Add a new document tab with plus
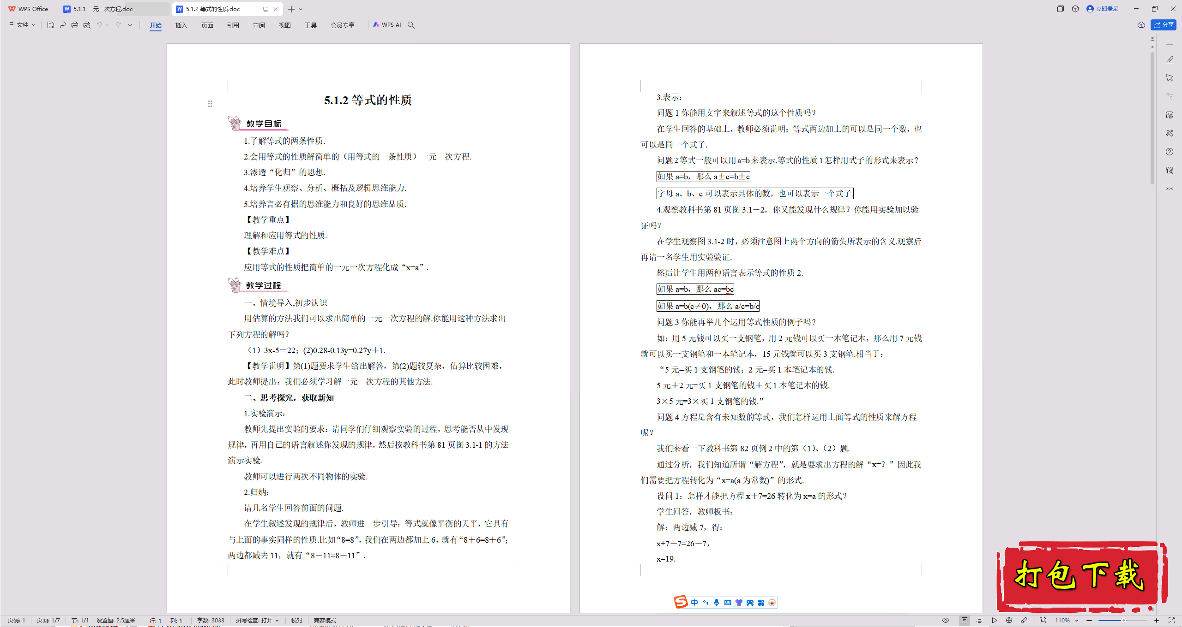The width and height of the screenshot is (1182, 627). [291, 9]
